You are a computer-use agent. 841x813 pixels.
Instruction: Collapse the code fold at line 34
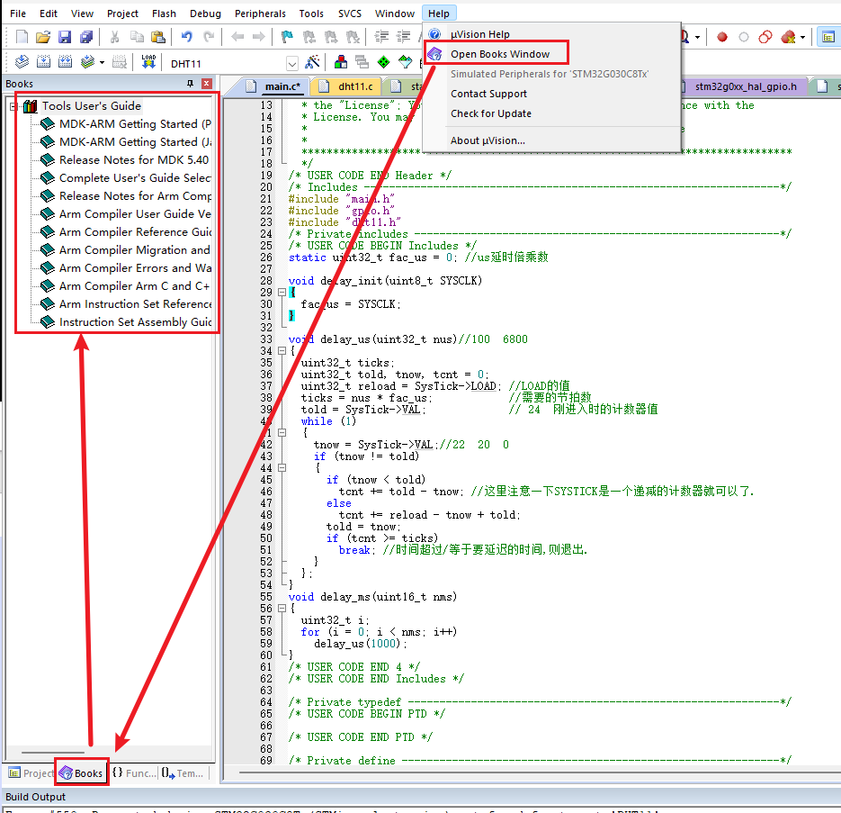tap(282, 351)
